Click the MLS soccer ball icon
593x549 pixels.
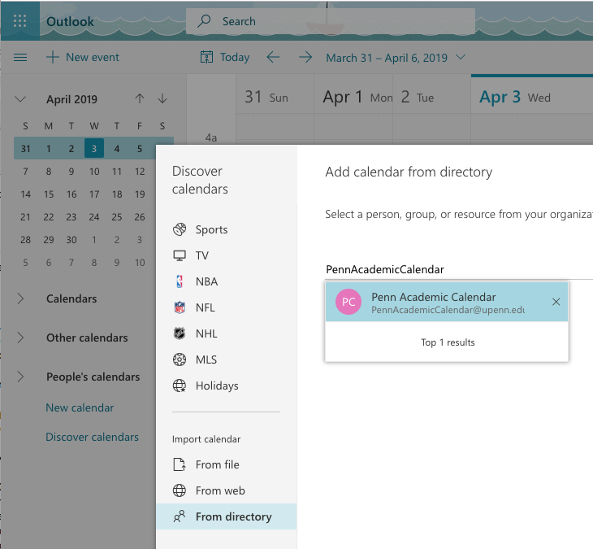point(180,359)
